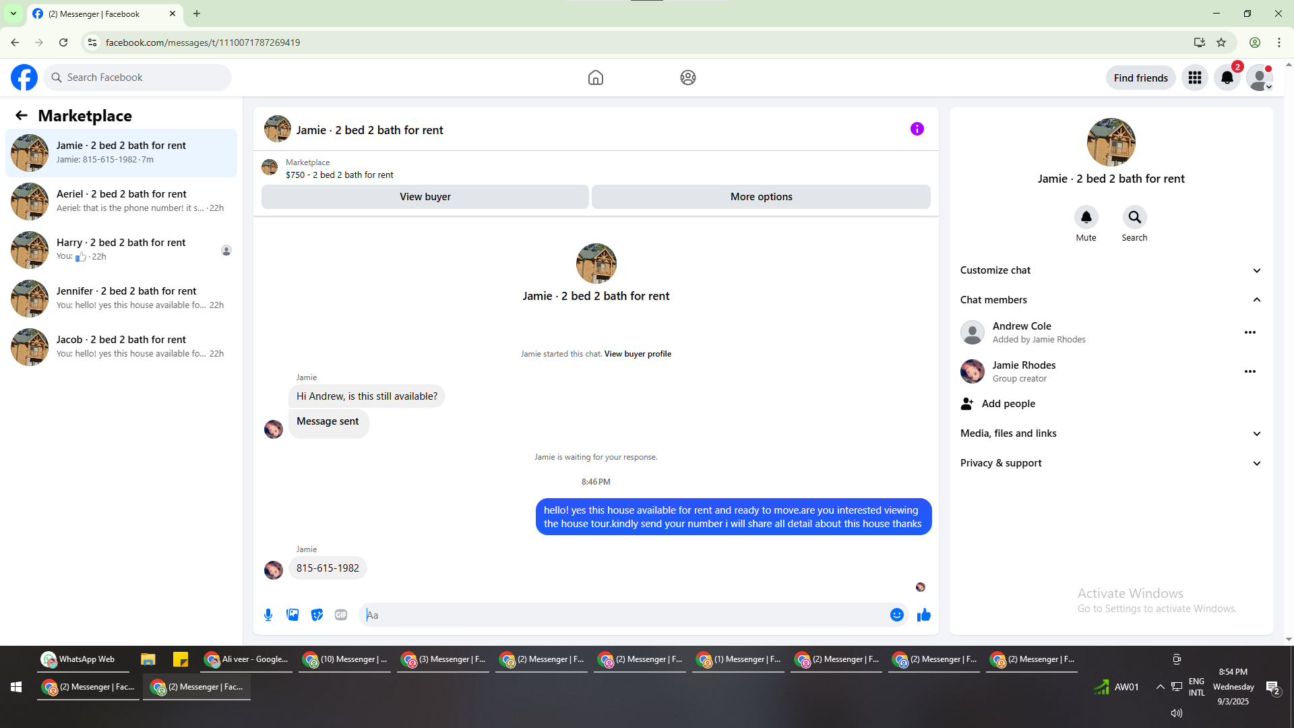1294x728 pixels.
Task: Open options for Jamie Rhodes member
Action: coord(1250,371)
